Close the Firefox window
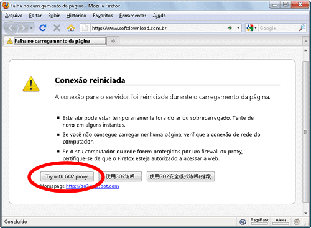The image size is (311, 228). (300, 4)
